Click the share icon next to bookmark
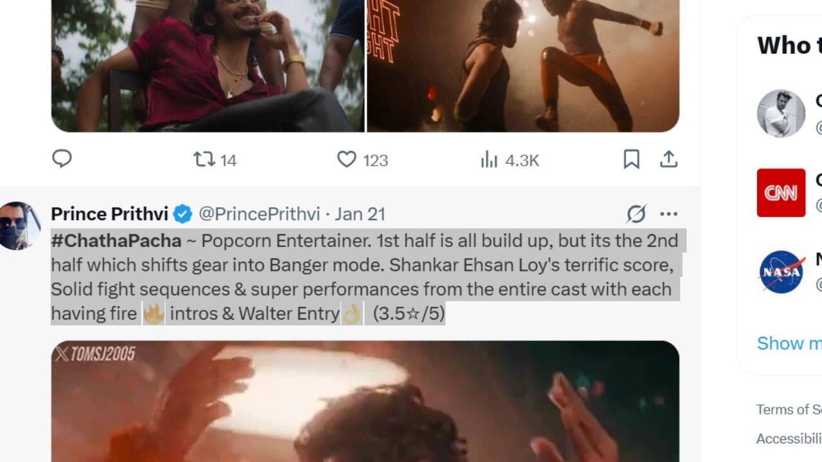This screenshot has height=462, width=822. (x=669, y=159)
